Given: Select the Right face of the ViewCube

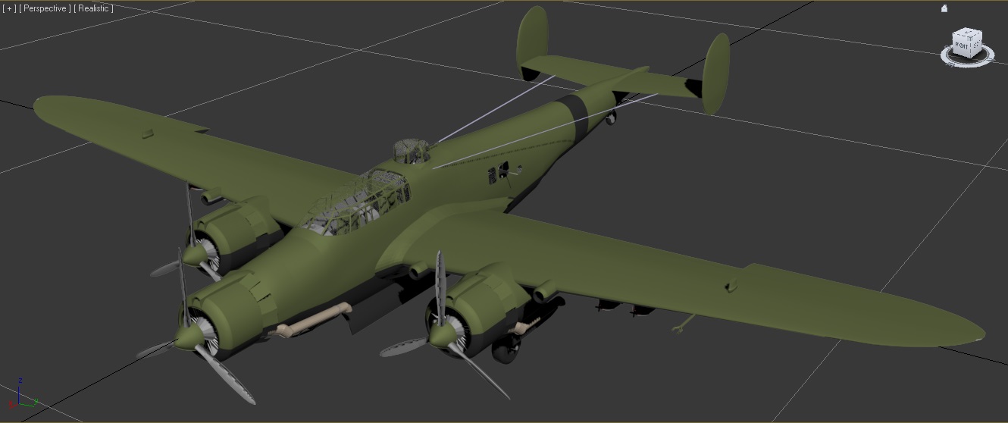Looking at the screenshot, I should (x=962, y=45).
